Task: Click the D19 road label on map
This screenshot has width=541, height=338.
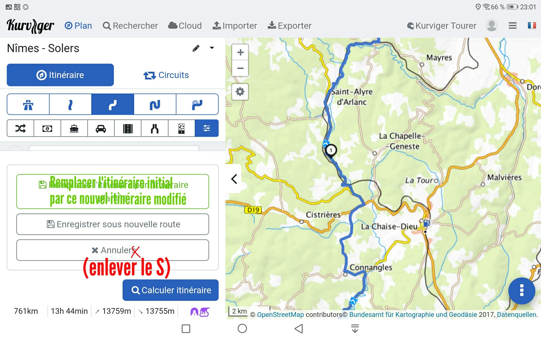Action: [253, 210]
